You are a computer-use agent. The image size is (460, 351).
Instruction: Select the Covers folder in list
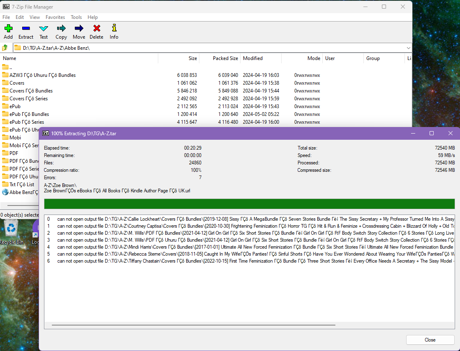coord(17,83)
